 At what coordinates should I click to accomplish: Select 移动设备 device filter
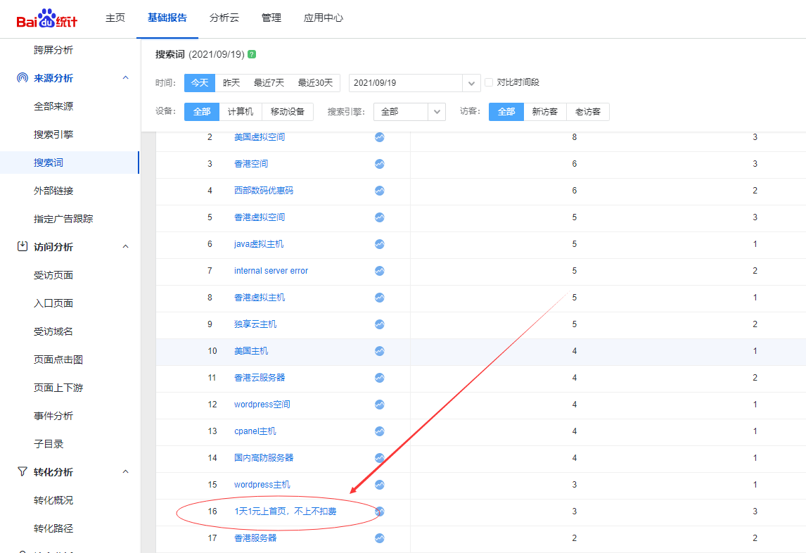click(288, 112)
